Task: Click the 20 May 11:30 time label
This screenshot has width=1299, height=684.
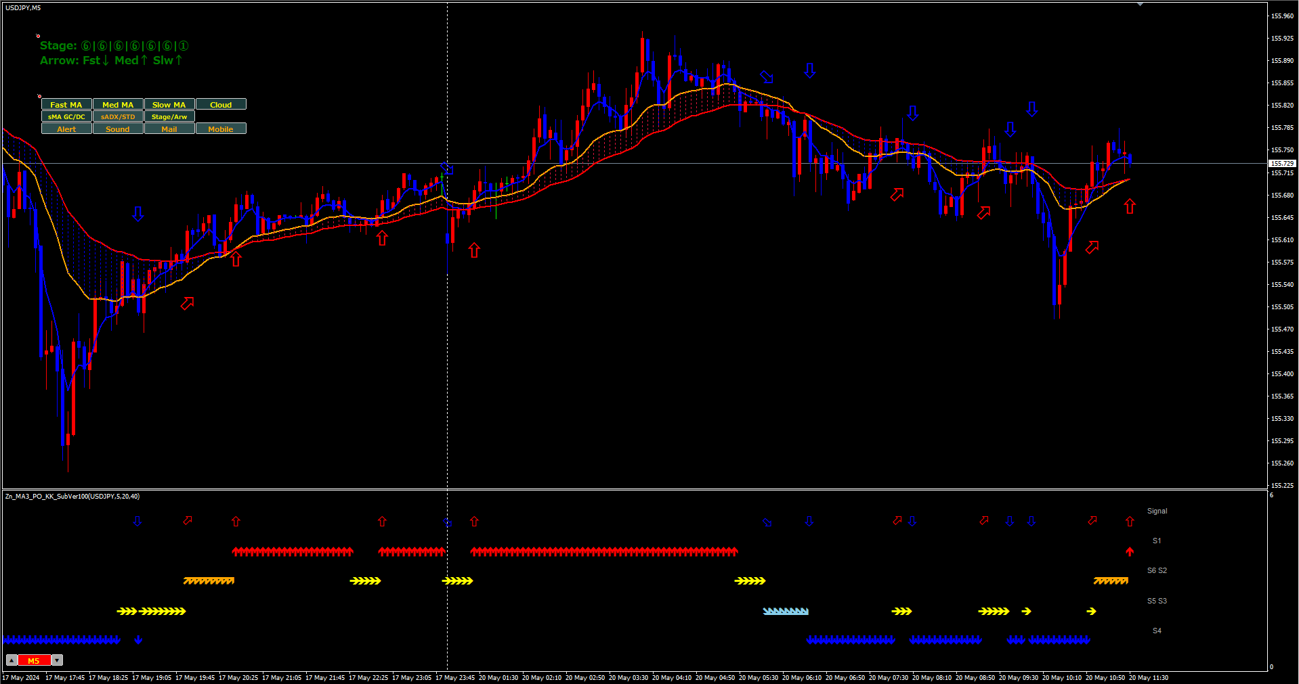Action: (x=1149, y=677)
